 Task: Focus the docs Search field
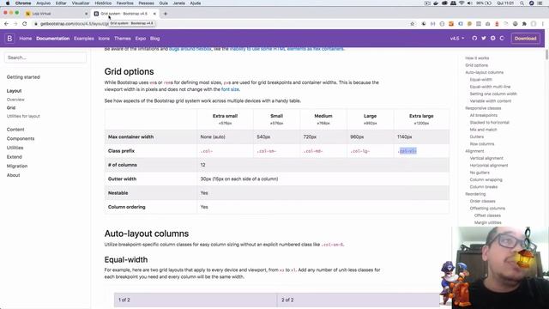(x=45, y=58)
